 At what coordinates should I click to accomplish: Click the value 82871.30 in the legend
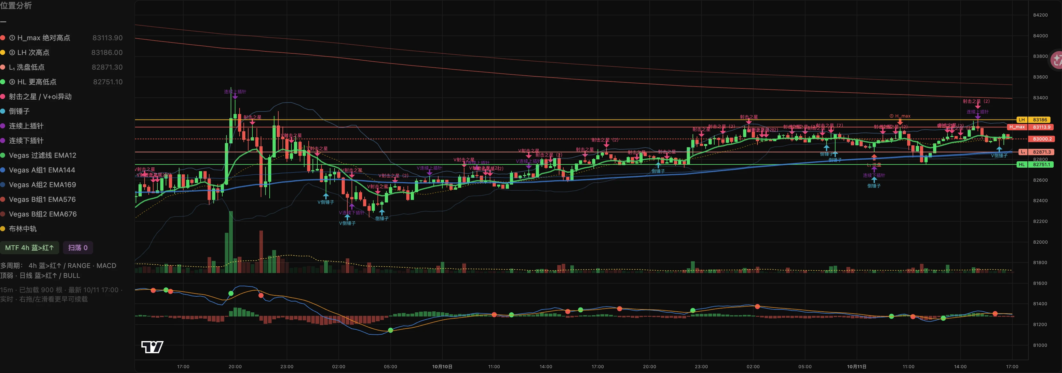click(x=107, y=67)
